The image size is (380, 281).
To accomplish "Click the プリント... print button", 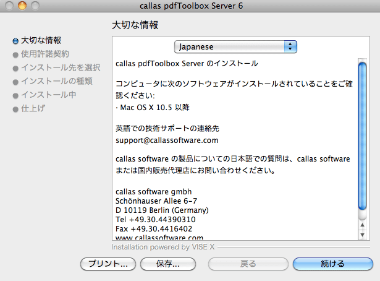I will (x=108, y=264).
